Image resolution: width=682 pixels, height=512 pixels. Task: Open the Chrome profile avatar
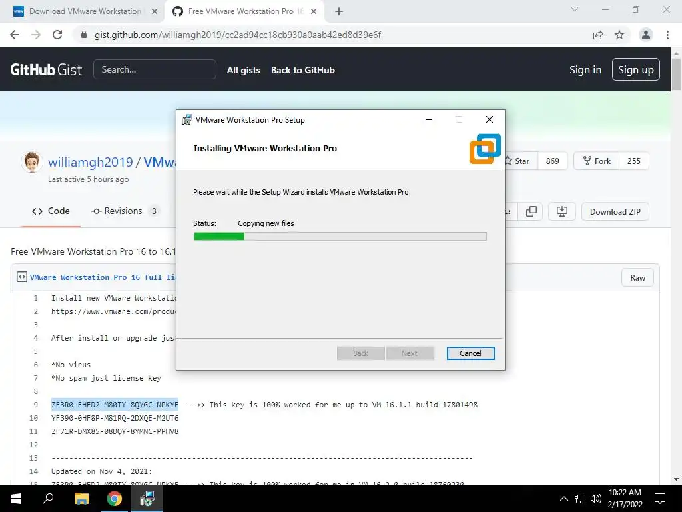click(646, 35)
